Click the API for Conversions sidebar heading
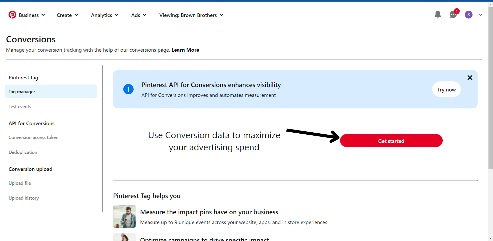The height and width of the screenshot is (241, 493). coord(32,123)
